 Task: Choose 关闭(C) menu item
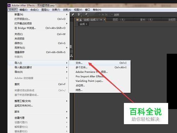[x=39, y=34]
